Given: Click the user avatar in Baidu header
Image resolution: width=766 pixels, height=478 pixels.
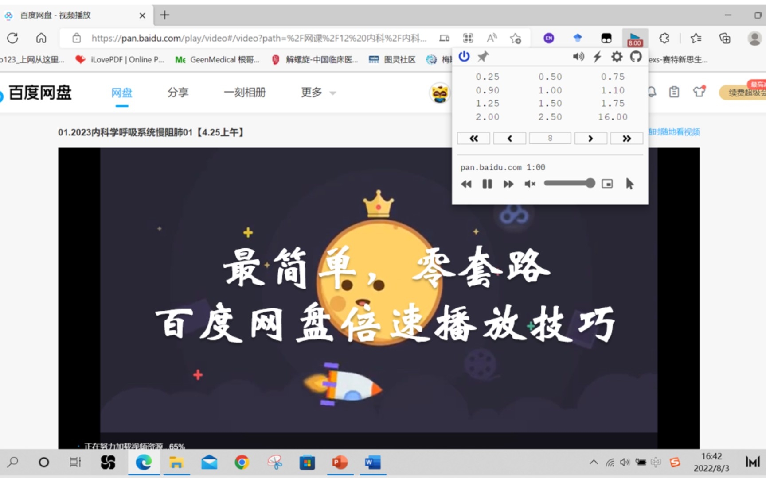Looking at the screenshot, I should pyautogui.click(x=440, y=93).
